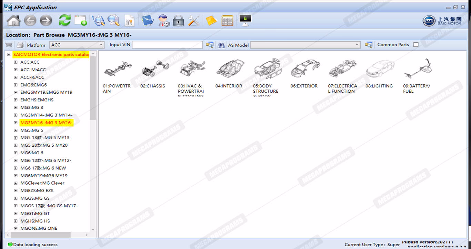Select EMG6MY19:EMG6 MY19 in the tree

pos(46,92)
